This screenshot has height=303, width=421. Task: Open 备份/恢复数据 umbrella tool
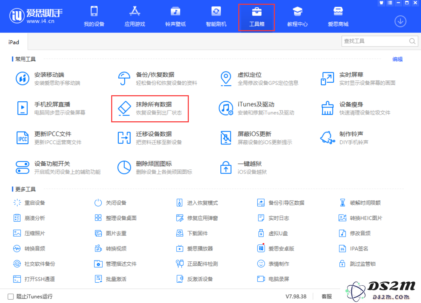click(x=157, y=79)
